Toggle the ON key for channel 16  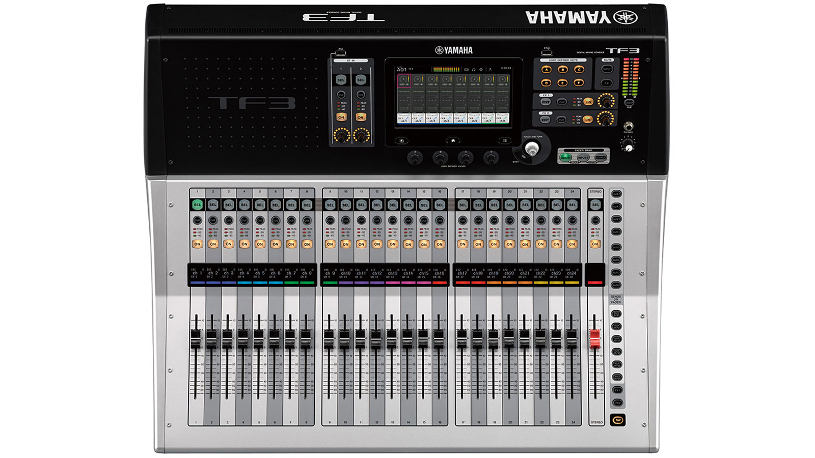440,244
